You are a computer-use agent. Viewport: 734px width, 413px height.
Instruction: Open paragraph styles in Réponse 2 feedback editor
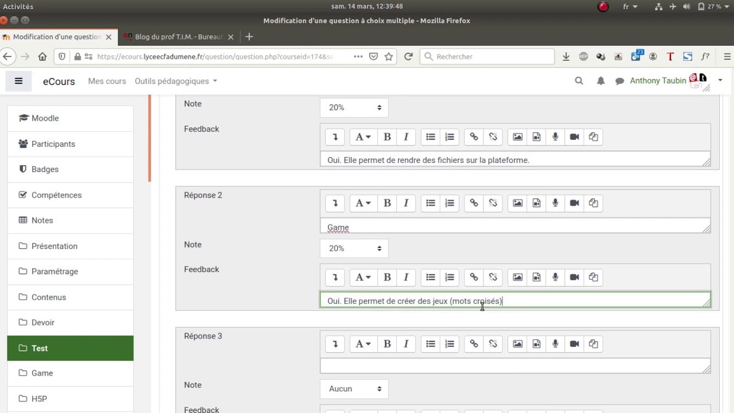(363, 277)
